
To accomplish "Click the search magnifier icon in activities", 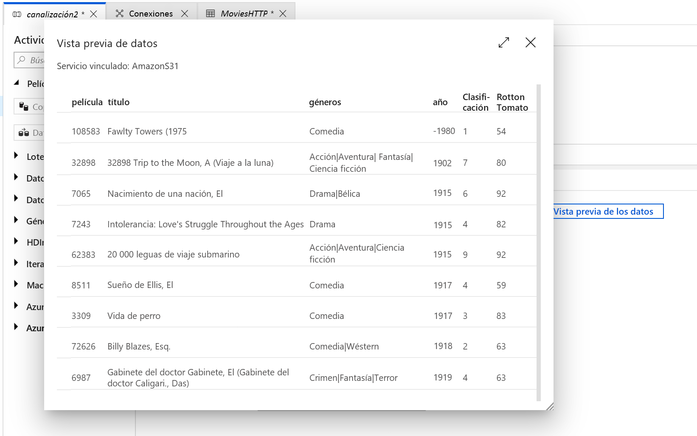I will point(22,60).
